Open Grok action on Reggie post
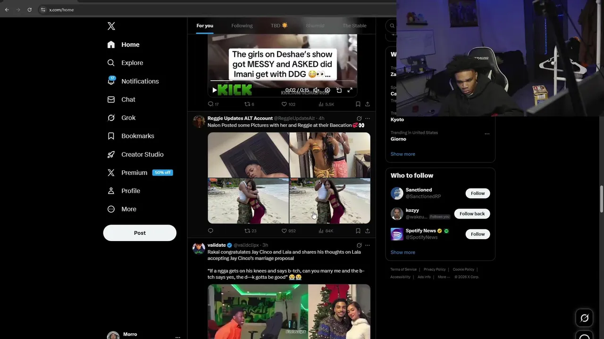Viewport: 604px width, 339px height. click(359, 119)
